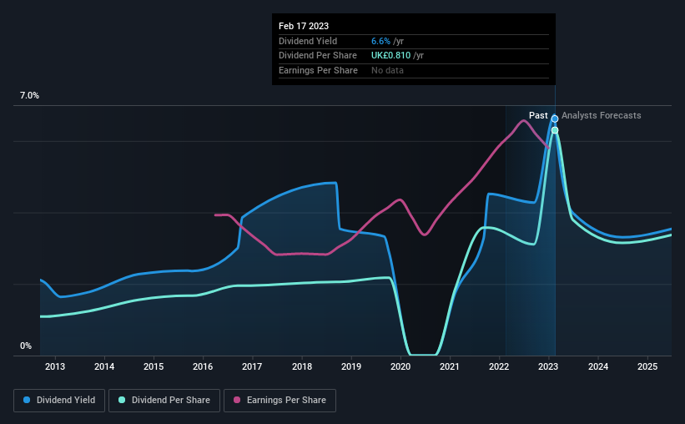Select the 2016 label on the x-axis
The width and height of the screenshot is (685, 424).
coord(203,366)
